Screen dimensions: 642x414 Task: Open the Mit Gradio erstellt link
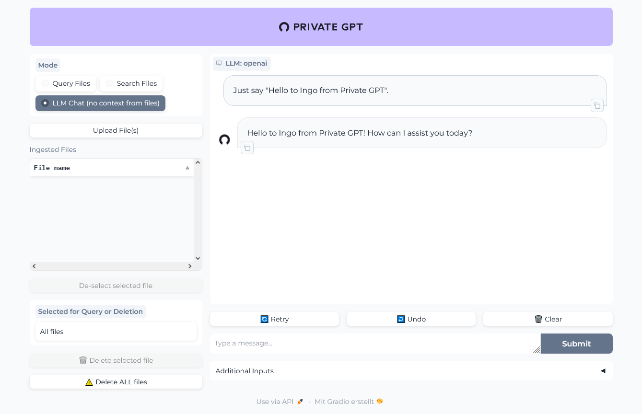tap(349, 402)
